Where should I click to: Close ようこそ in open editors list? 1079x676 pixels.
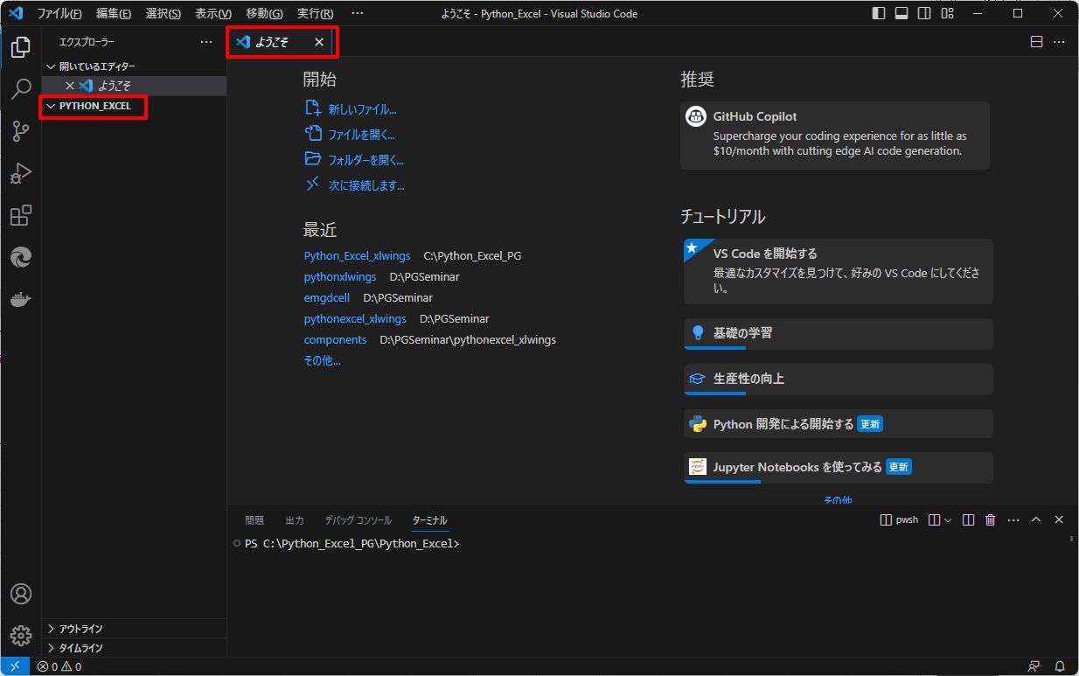coord(70,86)
